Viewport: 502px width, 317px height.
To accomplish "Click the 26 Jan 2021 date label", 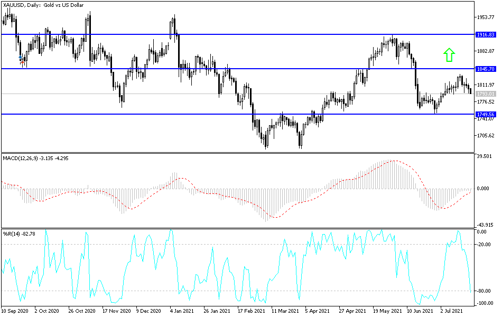I will (217, 311).
